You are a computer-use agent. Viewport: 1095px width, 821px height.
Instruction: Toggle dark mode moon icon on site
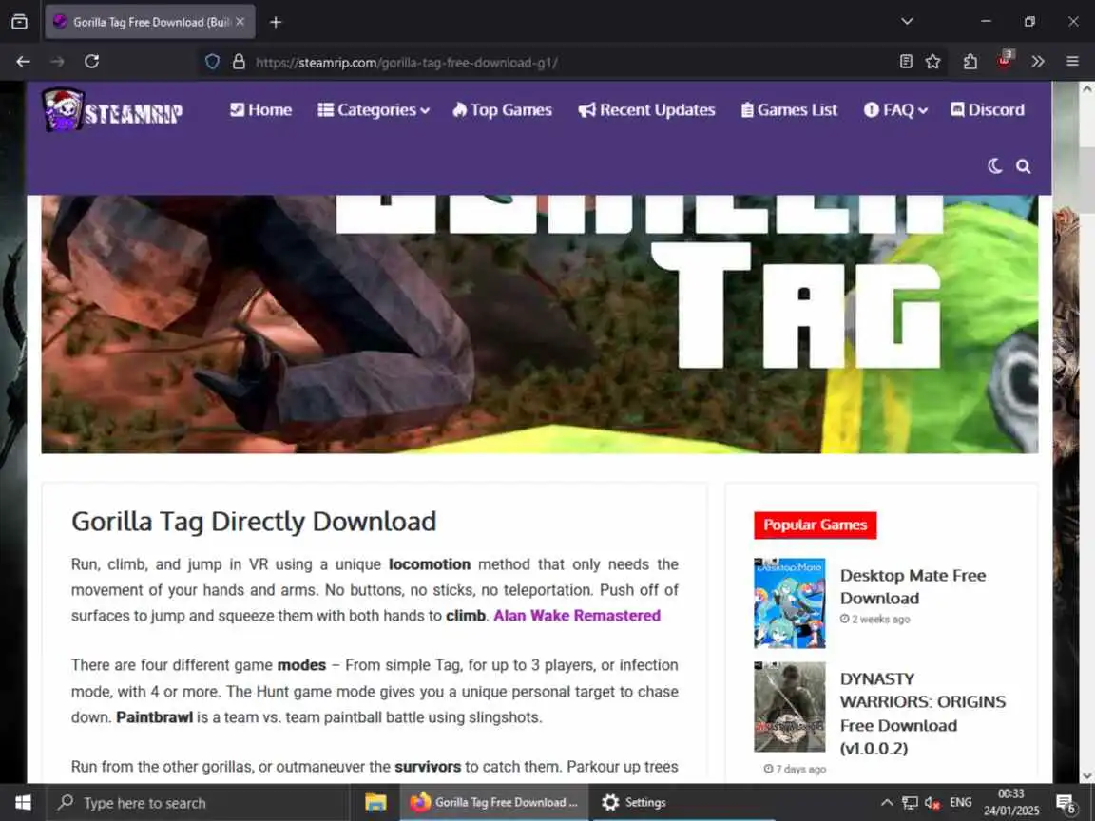[995, 166]
